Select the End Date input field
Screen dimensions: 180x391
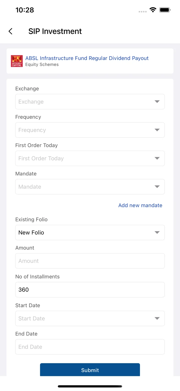[x=90, y=347]
